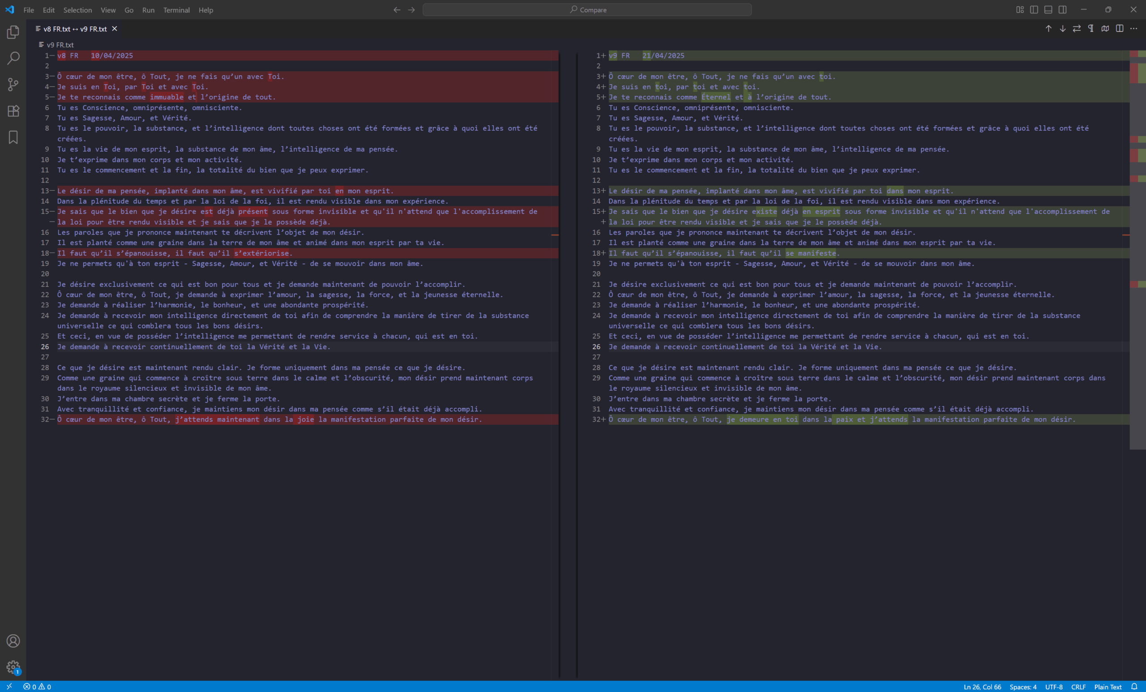This screenshot has width=1146, height=692.
Task: Open the Bookmarks sidebar icon
Action: pos(13,137)
